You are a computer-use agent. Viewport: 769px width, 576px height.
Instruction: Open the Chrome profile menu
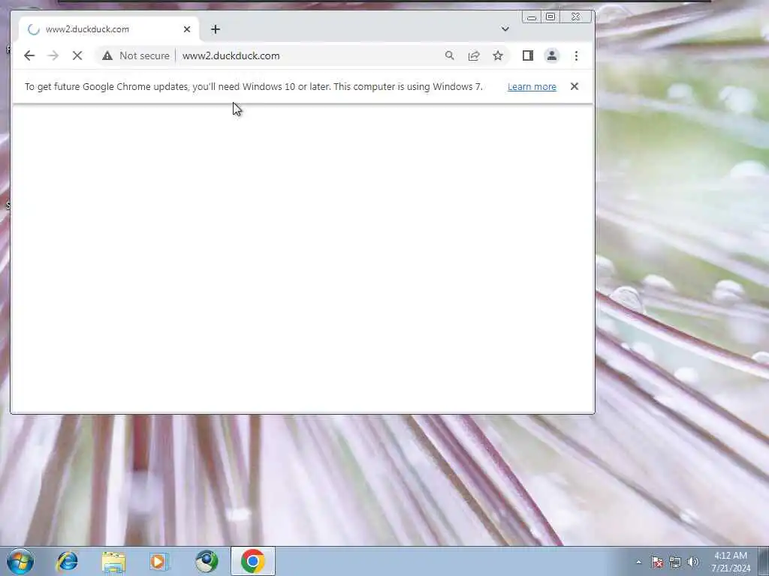[552, 55]
